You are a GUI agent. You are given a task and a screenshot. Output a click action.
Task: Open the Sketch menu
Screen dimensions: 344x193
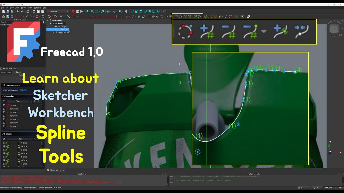(x=30, y=8)
